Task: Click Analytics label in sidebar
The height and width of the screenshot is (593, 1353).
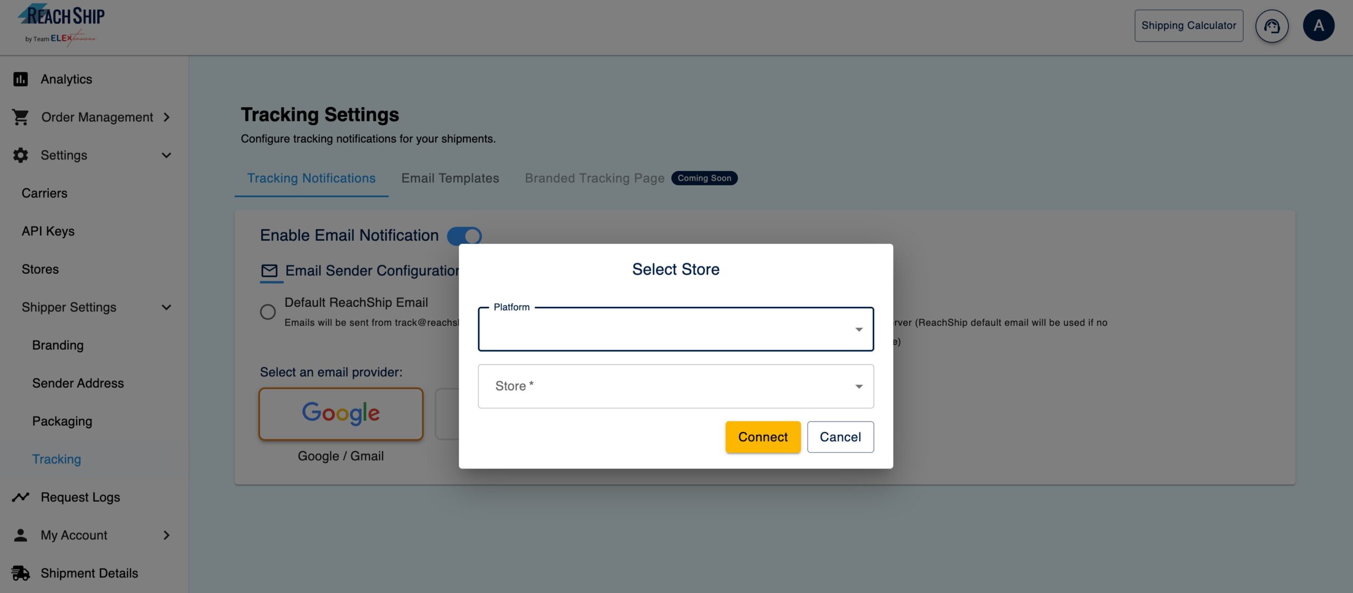Action: click(66, 79)
